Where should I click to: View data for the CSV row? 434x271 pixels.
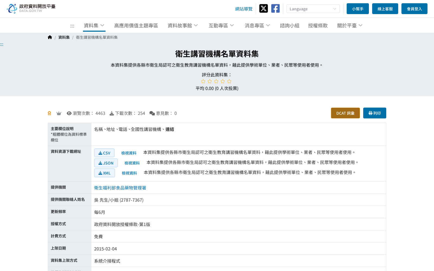click(129, 153)
